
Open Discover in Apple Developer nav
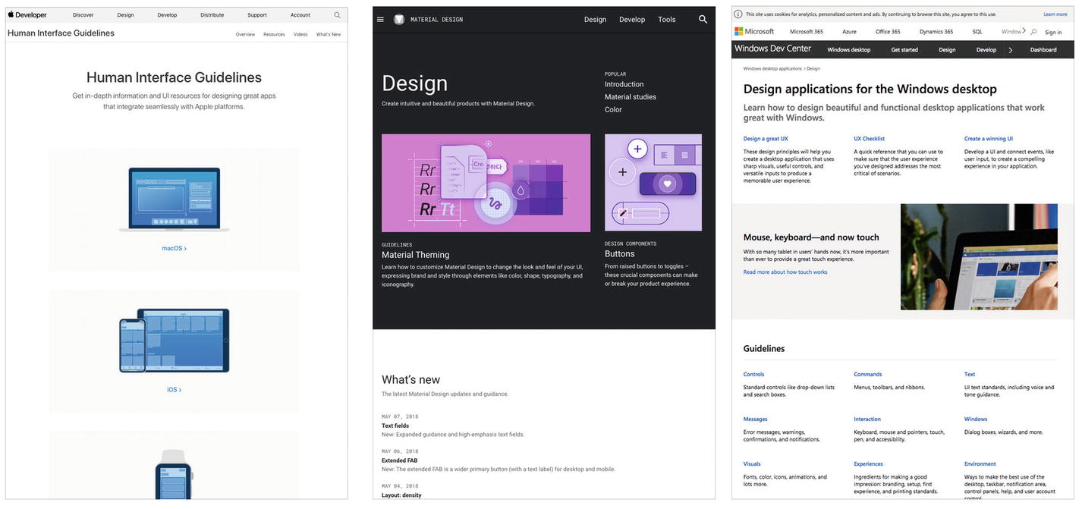(x=83, y=15)
